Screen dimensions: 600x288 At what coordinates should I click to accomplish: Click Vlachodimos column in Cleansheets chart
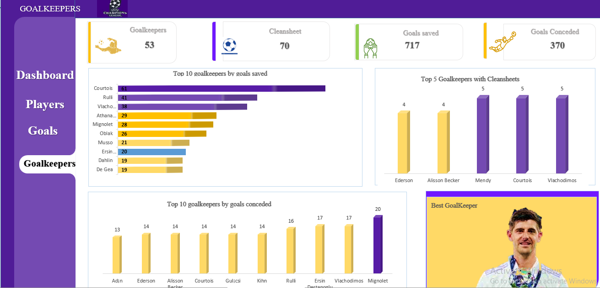pos(562,134)
